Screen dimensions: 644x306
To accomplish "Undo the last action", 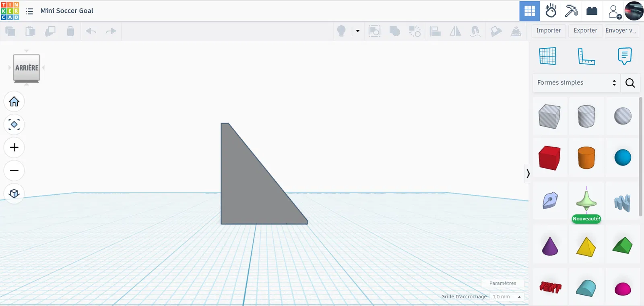I will [91, 31].
